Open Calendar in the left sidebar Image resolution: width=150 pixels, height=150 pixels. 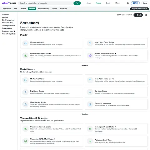click(5, 17)
